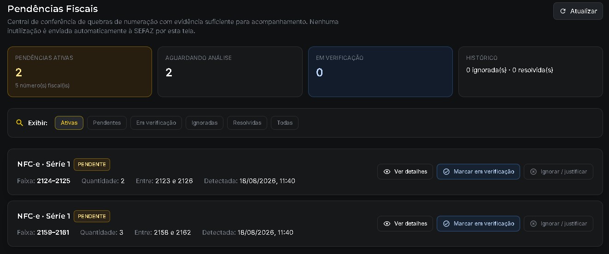Show the Ignoradas entries
Viewport: 609px width, 254px height.
(x=205, y=123)
